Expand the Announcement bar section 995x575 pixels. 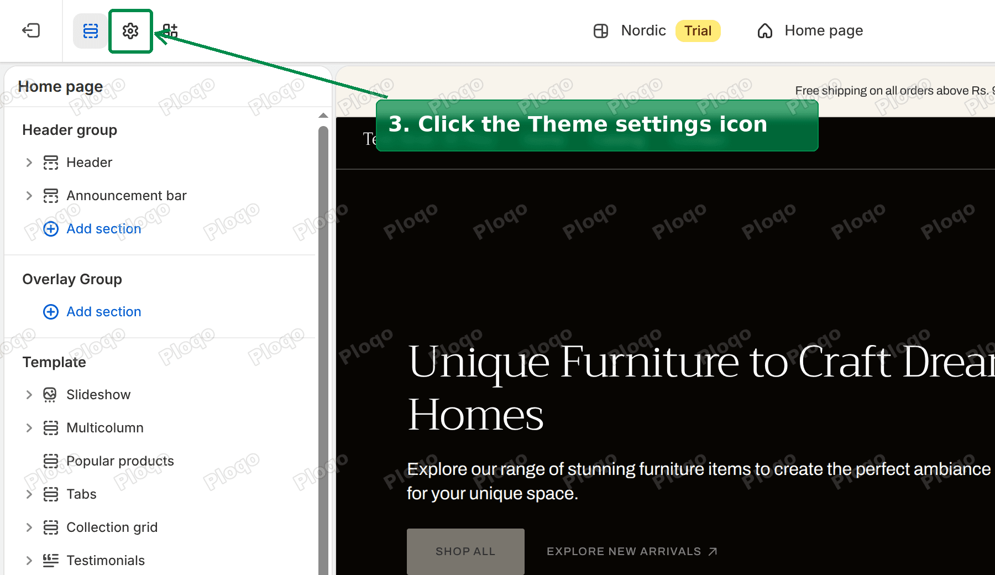pyautogui.click(x=29, y=196)
